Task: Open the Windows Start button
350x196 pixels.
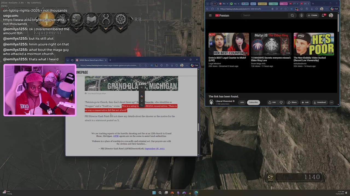Action: [154, 193]
